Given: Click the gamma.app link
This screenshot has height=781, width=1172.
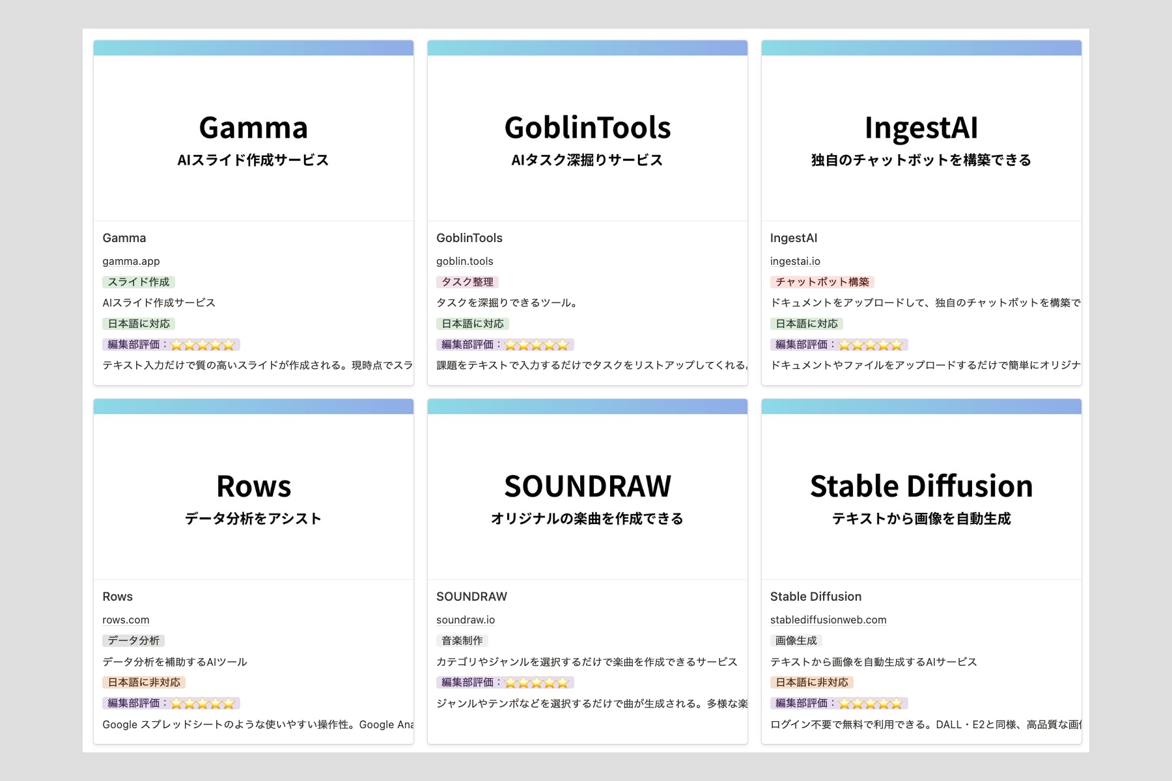Looking at the screenshot, I should 131,261.
